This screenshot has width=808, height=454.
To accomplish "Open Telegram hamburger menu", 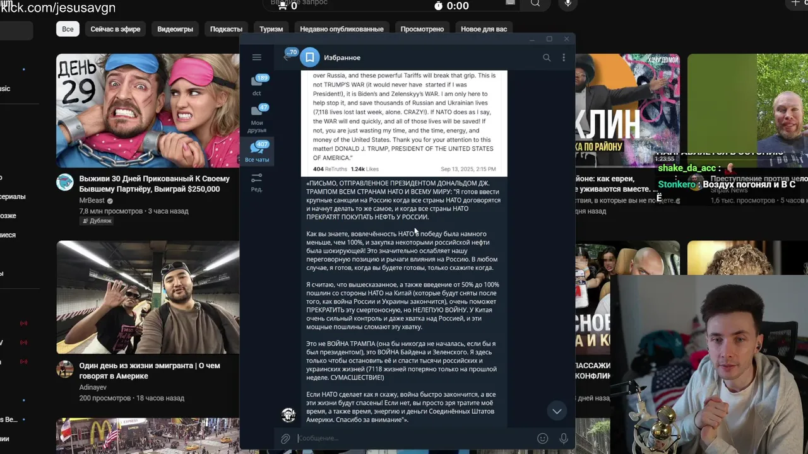I will [x=256, y=57].
